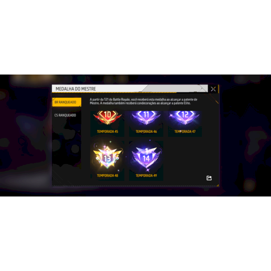The image size is (271, 271).
Task: Tap the TEMPORADA 47 caption
Action: [x=185, y=131]
